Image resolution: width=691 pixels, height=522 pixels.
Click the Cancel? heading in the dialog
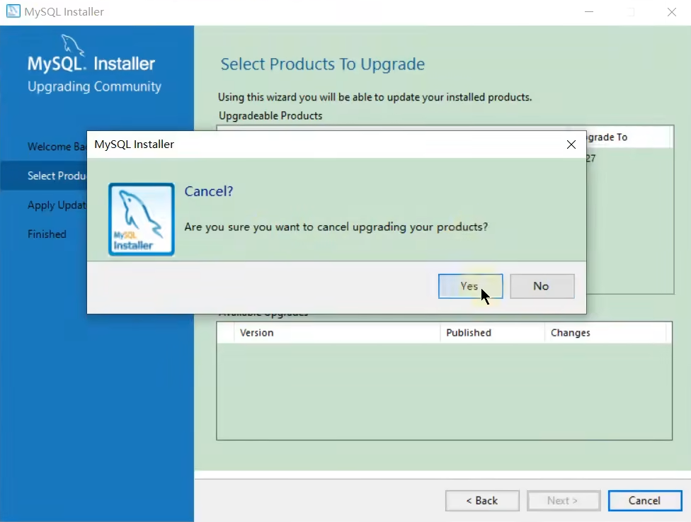point(208,191)
